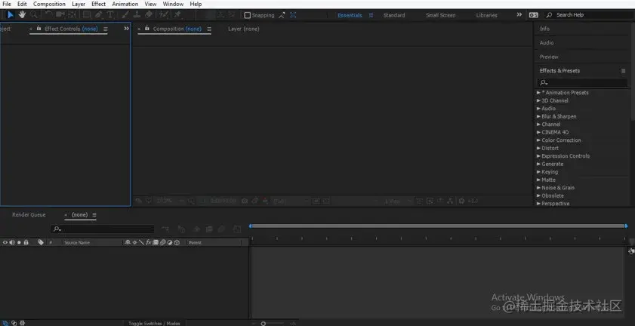Click the audio speaker column header
635x326 pixels.
click(12, 242)
